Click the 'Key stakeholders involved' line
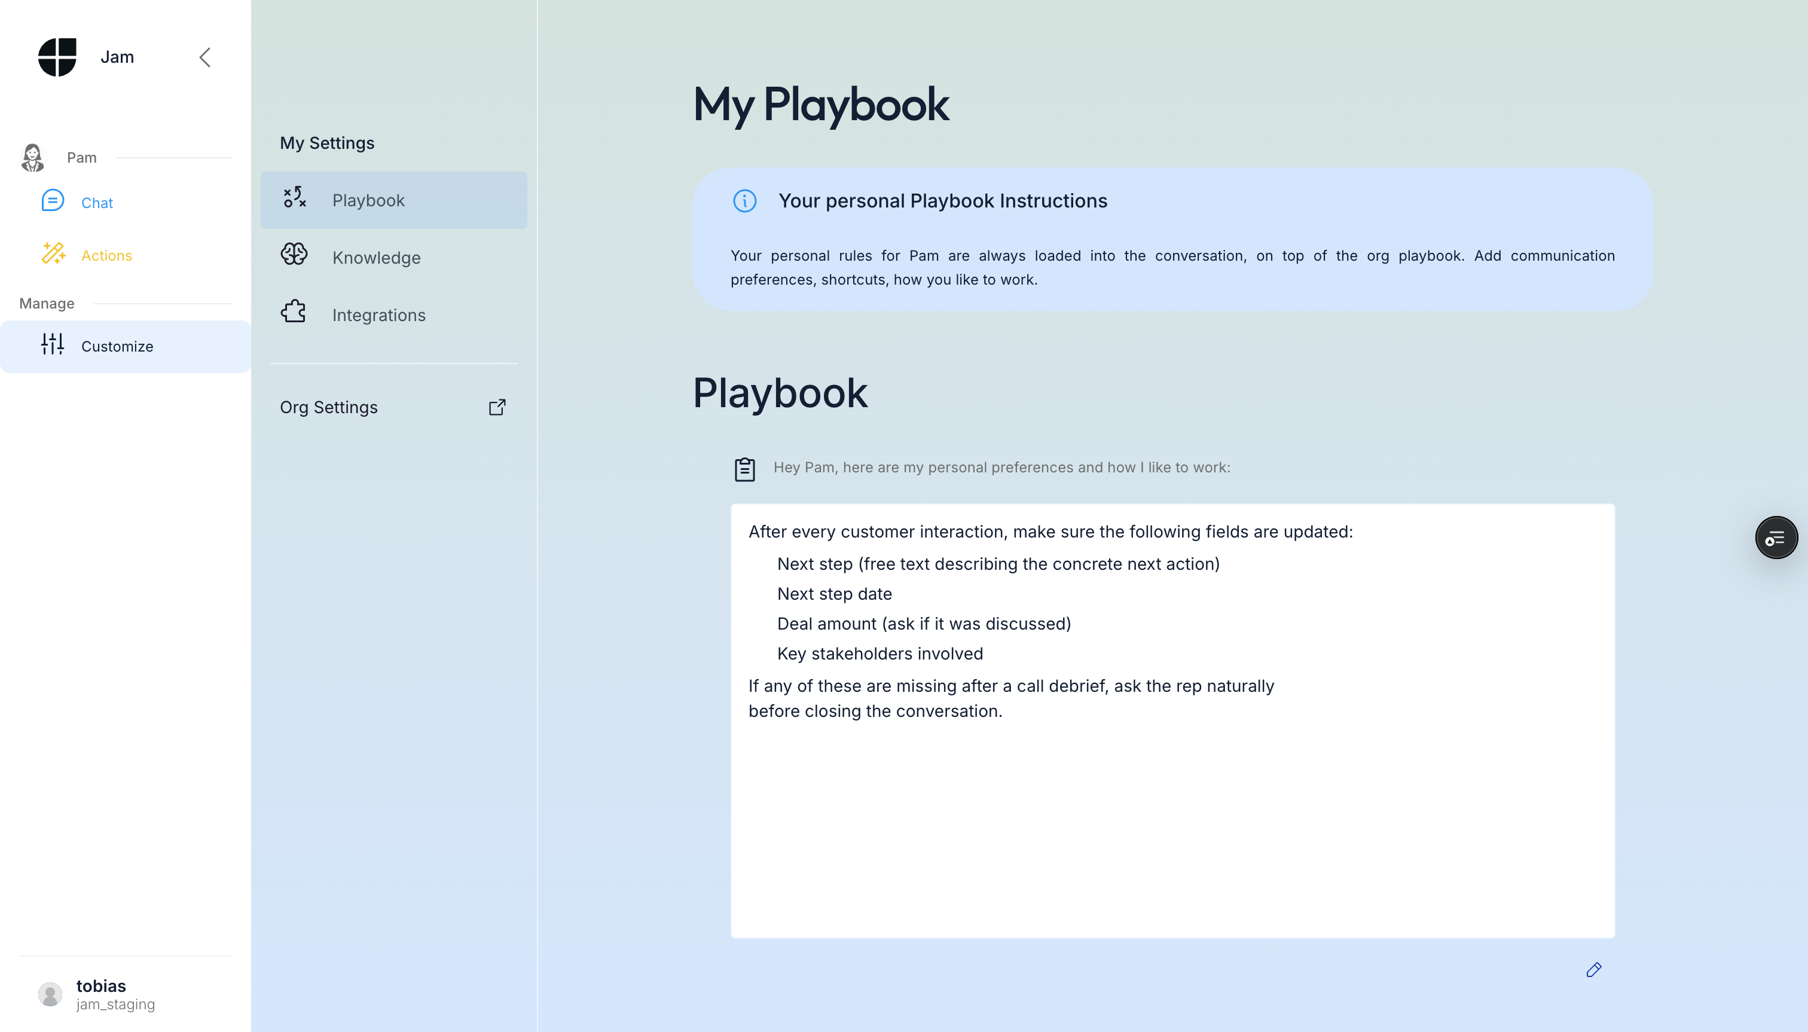 pyautogui.click(x=879, y=654)
